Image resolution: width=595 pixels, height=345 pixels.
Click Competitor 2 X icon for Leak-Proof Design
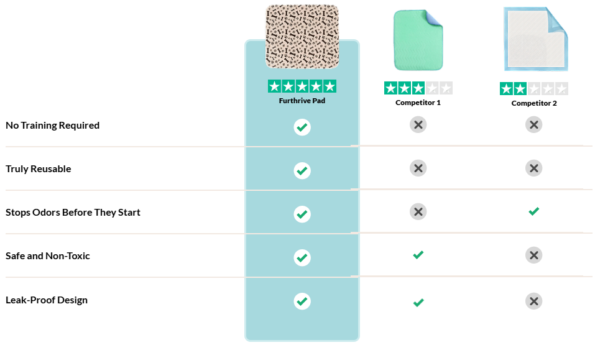[x=534, y=301]
